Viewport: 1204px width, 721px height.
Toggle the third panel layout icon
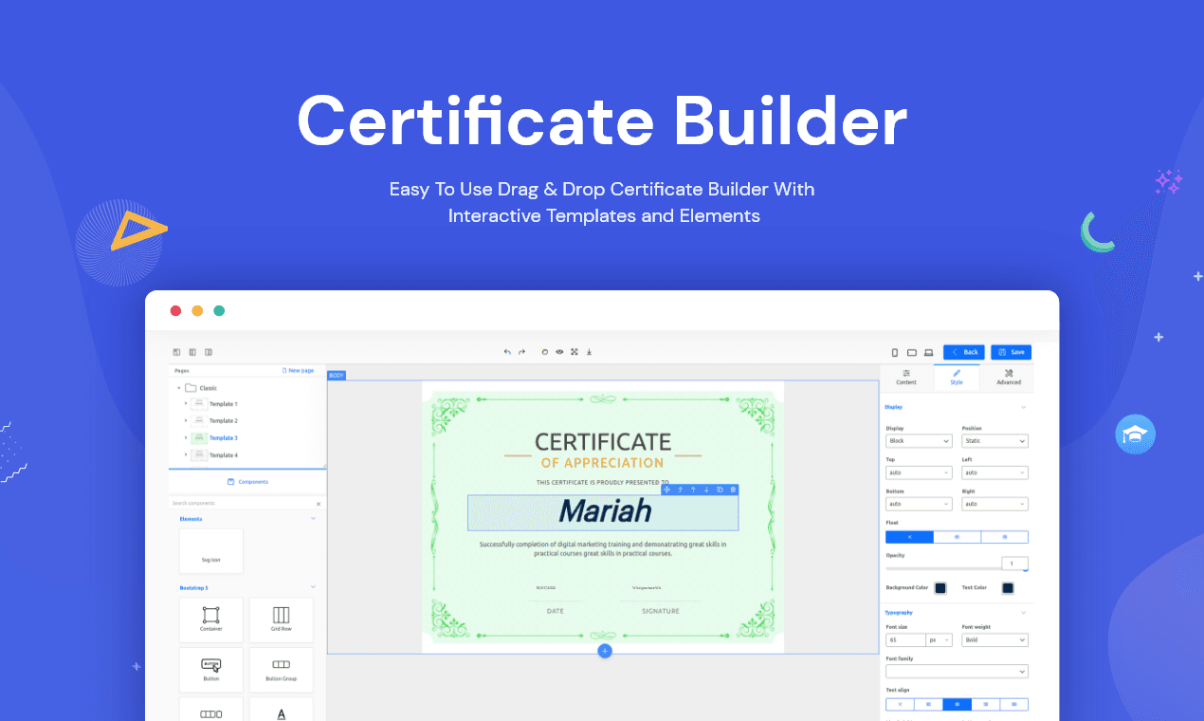pyautogui.click(x=209, y=352)
